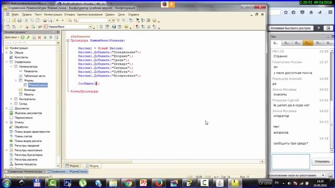Click the bookmark star in Firefox window
The image size is (335, 188).
tap(286, 13)
